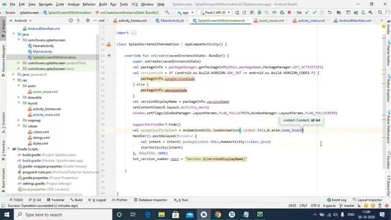Click the override gutter icon beside onCreate
Screen dimensions: 391x220
pos(109,56)
